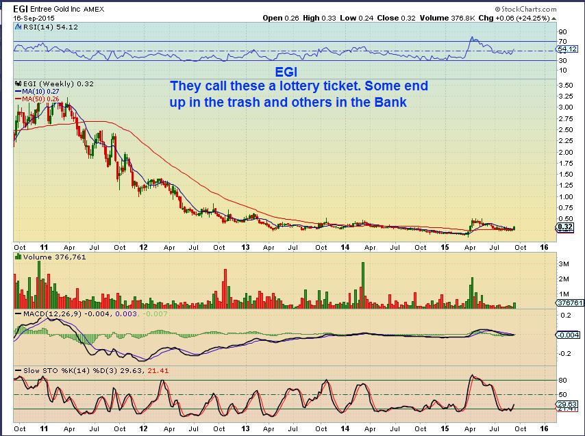585x436 pixels.
Task: Click the AMEX exchange label
Action: [x=94, y=10]
